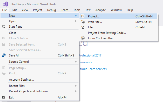Choose Project From Existing Code...
Screen dimensions: 163x102
[x=118, y=33]
